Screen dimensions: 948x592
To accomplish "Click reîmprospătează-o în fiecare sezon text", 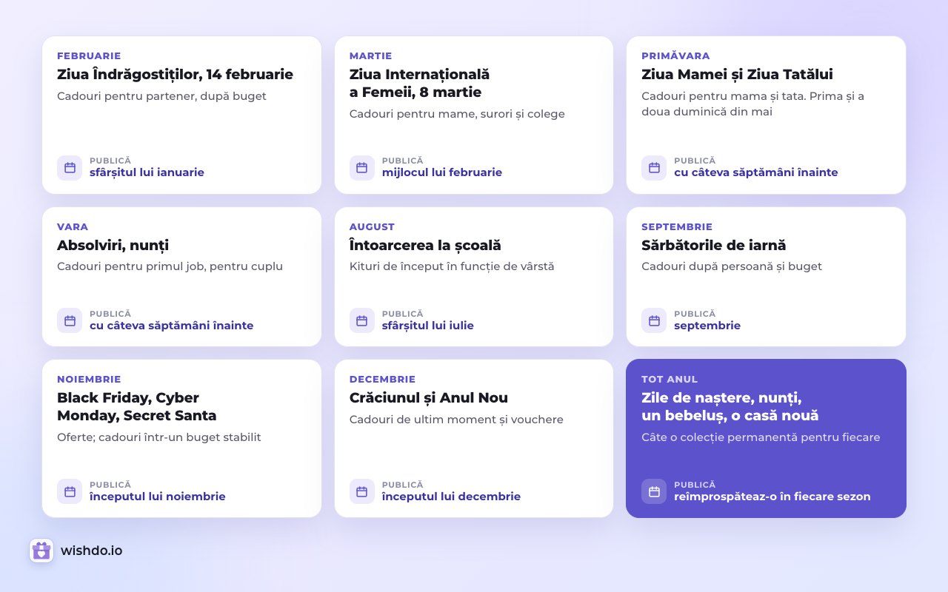I will coord(772,497).
